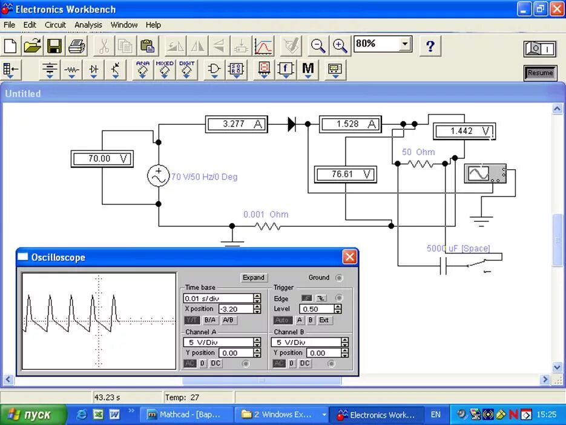Print the circuit using the printer icon
The height and width of the screenshot is (425, 566).
tap(77, 45)
